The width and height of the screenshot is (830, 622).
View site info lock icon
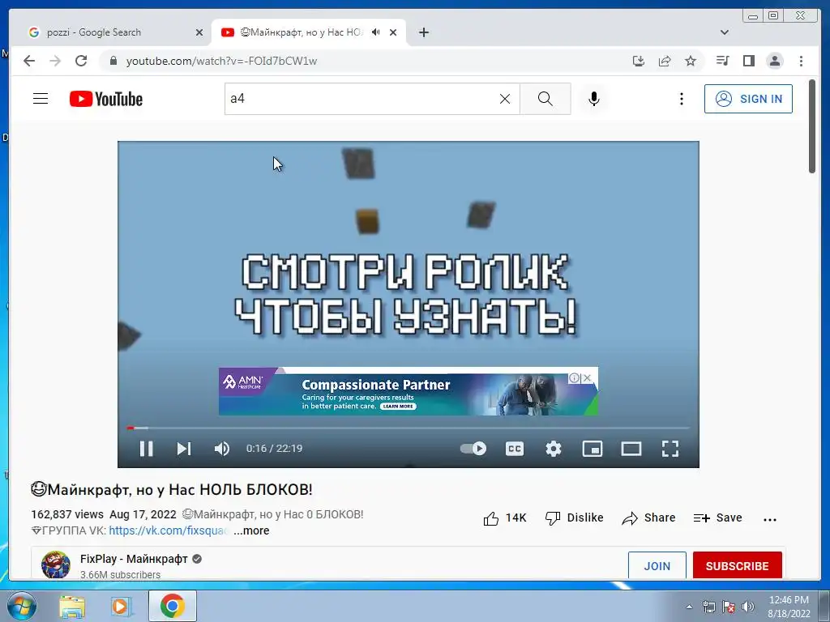(x=113, y=61)
